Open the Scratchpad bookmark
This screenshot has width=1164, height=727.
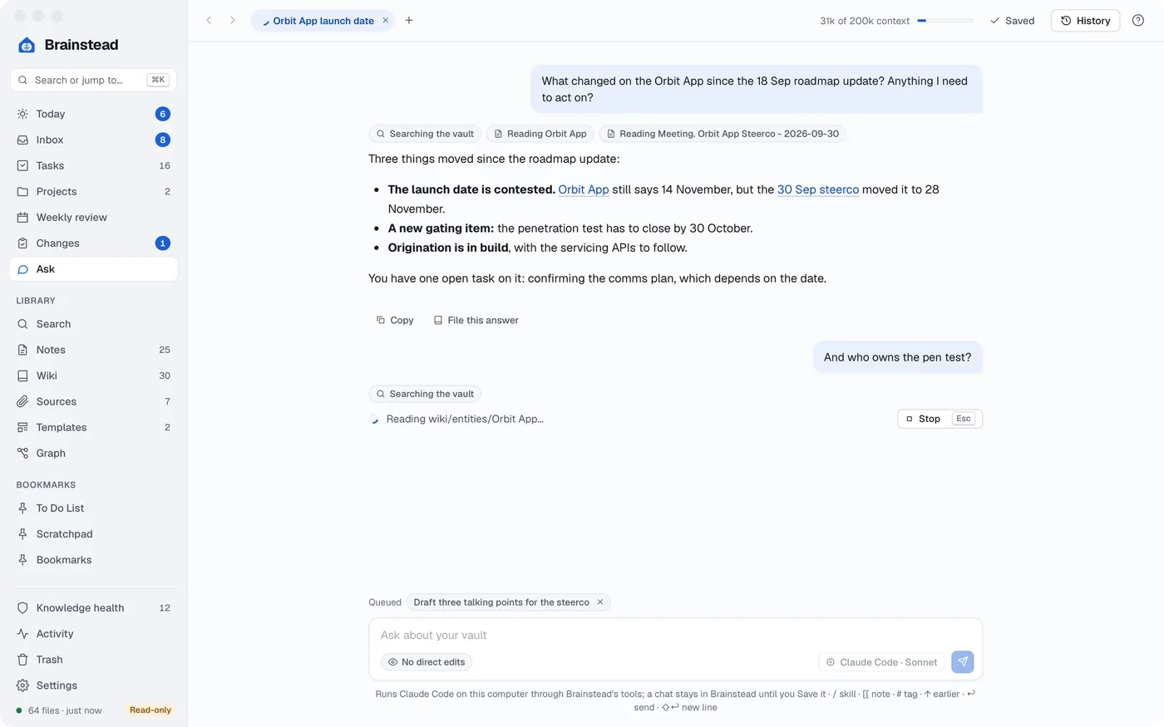(94, 533)
